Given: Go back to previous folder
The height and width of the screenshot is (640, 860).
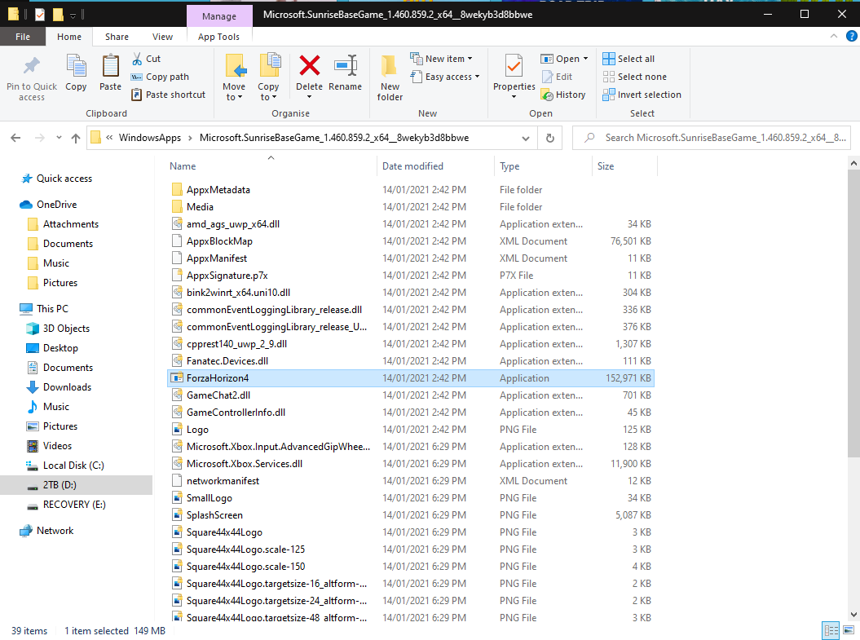Looking at the screenshot, I should pyautogui.click(x=15, y=138).
